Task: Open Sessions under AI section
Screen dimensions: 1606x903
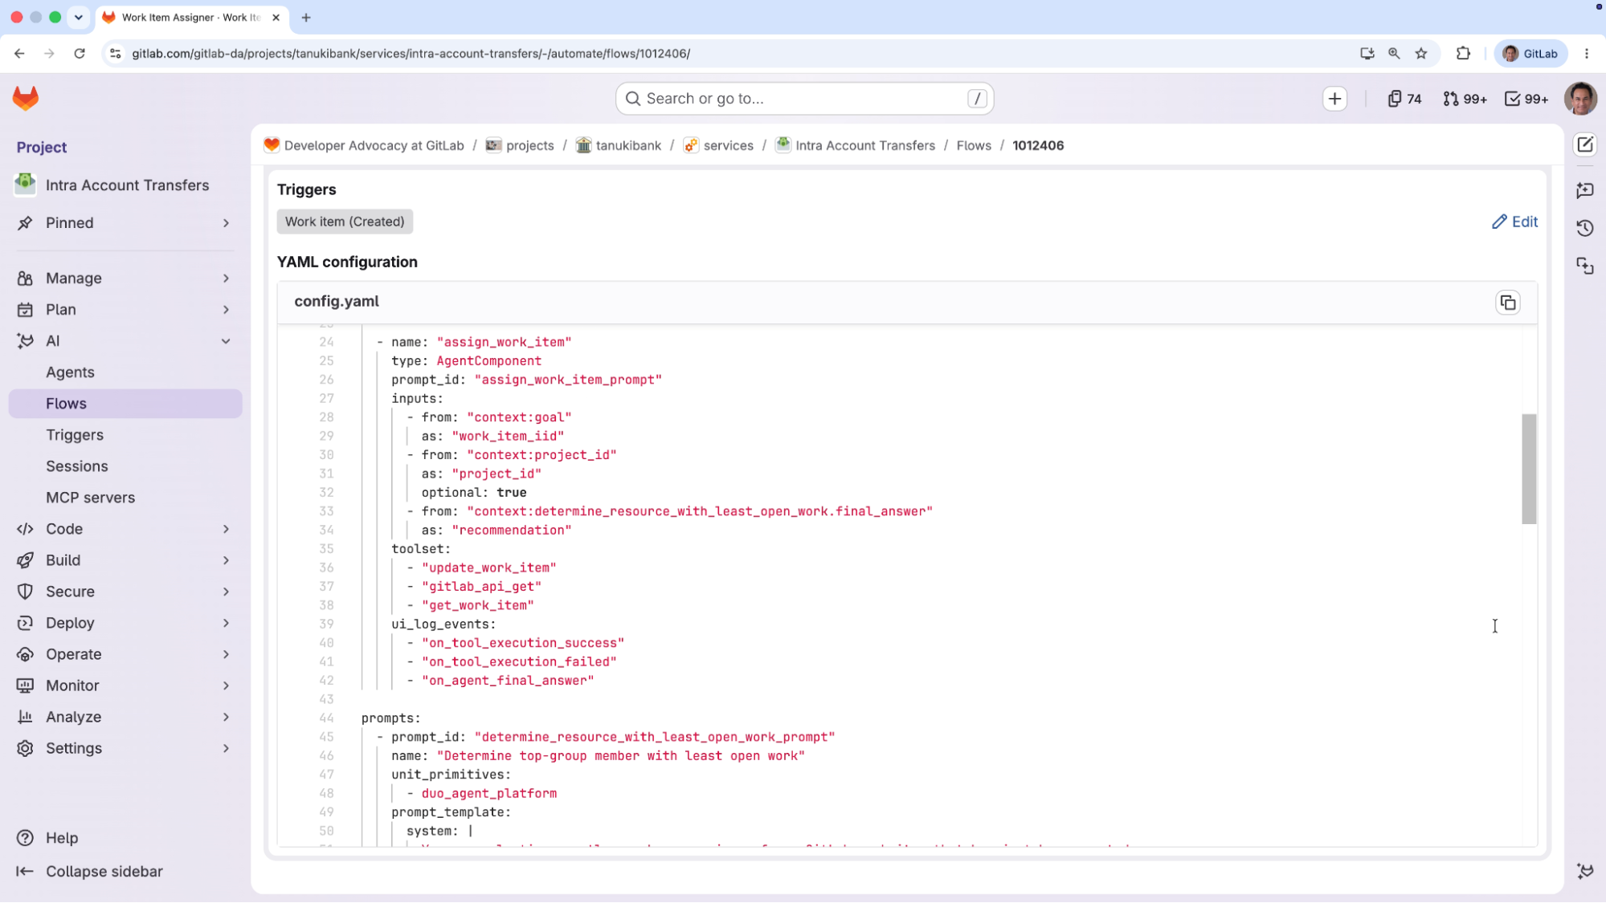Action: (125, 466)
